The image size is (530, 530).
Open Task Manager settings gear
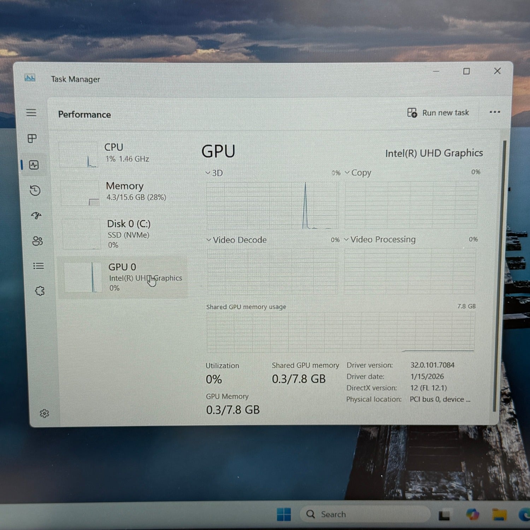tap(45, 413)
